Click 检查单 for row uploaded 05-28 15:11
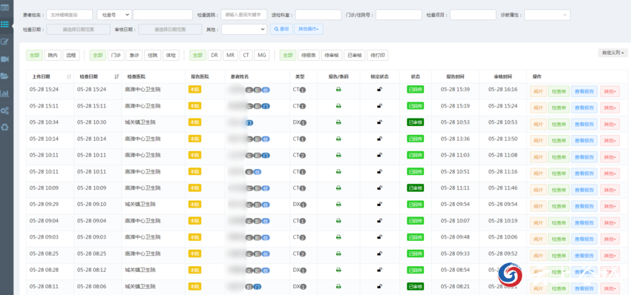This screenshot has width=631, height=295. point(558,108)
